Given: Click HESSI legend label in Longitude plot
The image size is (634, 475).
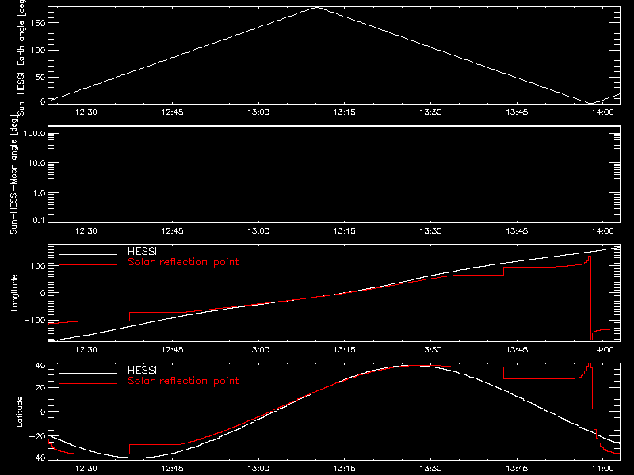Looking at the screenshot, I should [142, 251].
